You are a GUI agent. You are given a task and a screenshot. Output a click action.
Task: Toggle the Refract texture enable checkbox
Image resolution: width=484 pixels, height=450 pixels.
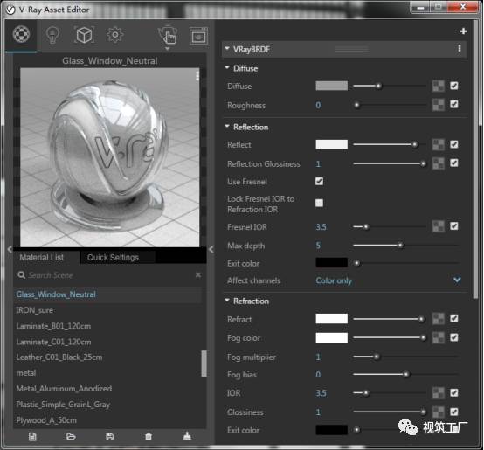[454, 319]
